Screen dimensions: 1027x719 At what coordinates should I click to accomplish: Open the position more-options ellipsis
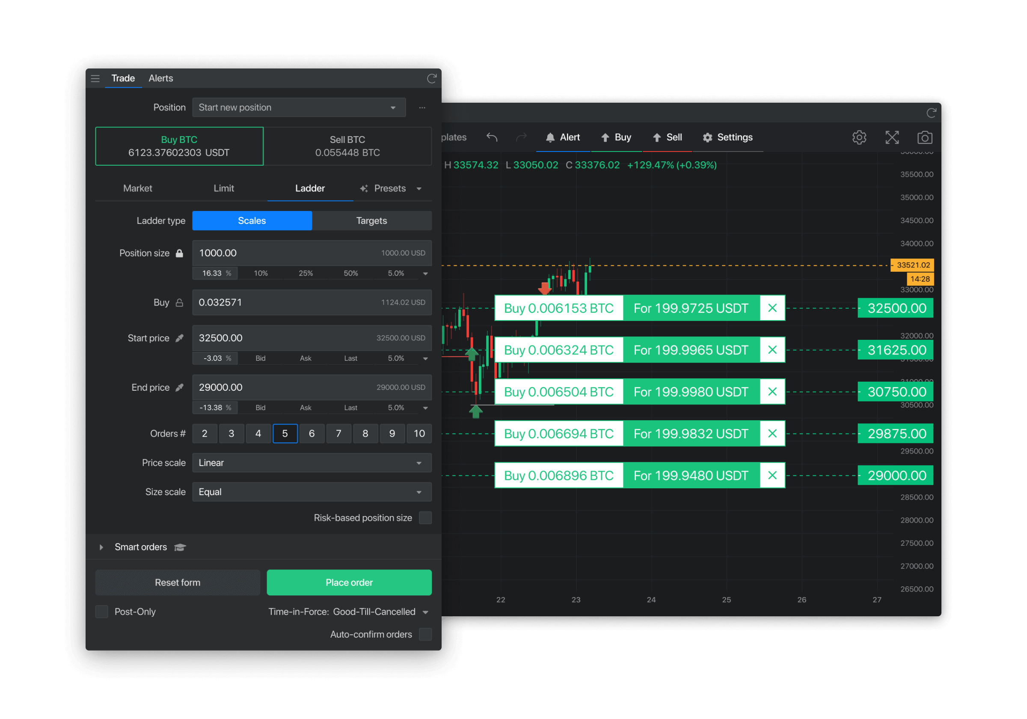(x=422, y=108)
